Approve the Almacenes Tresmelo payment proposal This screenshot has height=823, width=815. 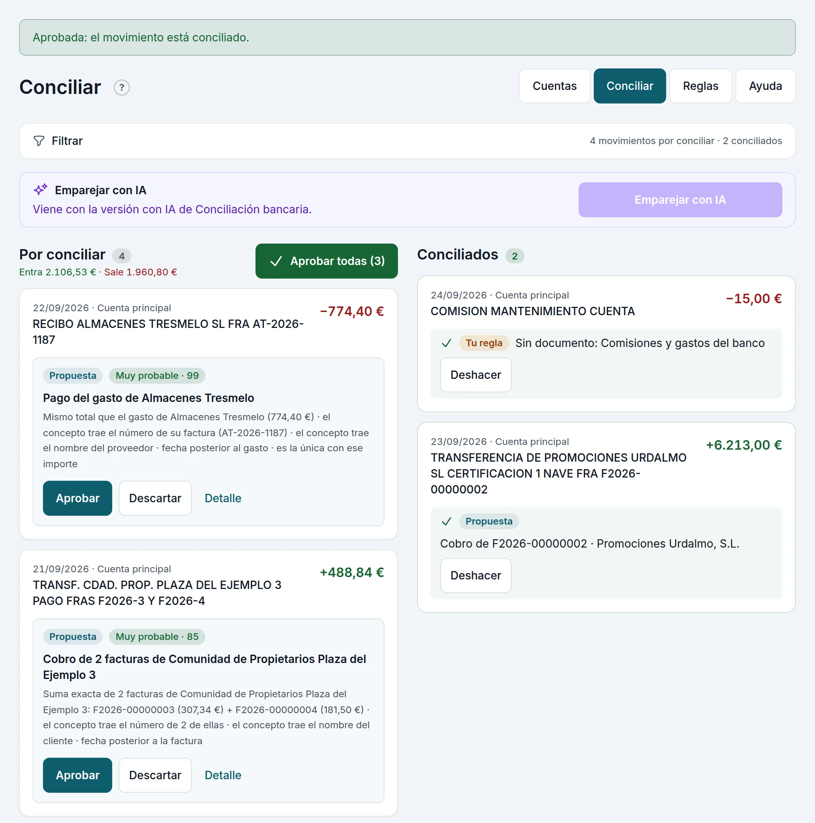click(x=78, y=498)
